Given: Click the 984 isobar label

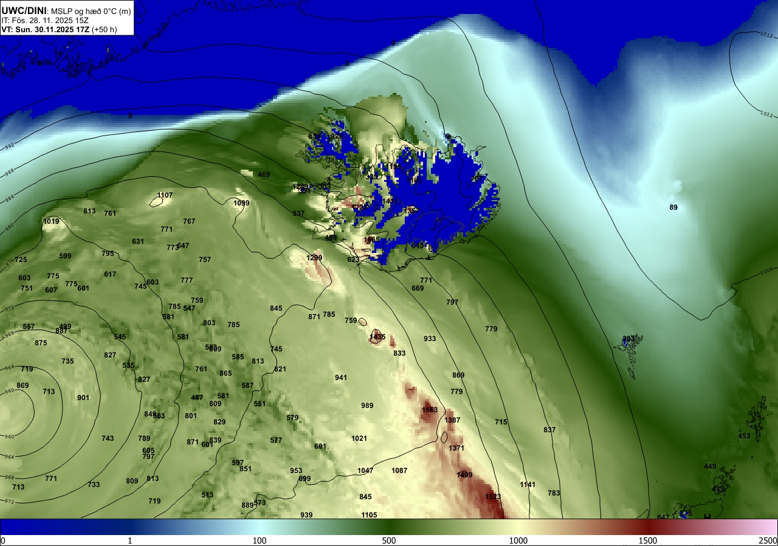Looking at the screenshot, I should point(9,198).
